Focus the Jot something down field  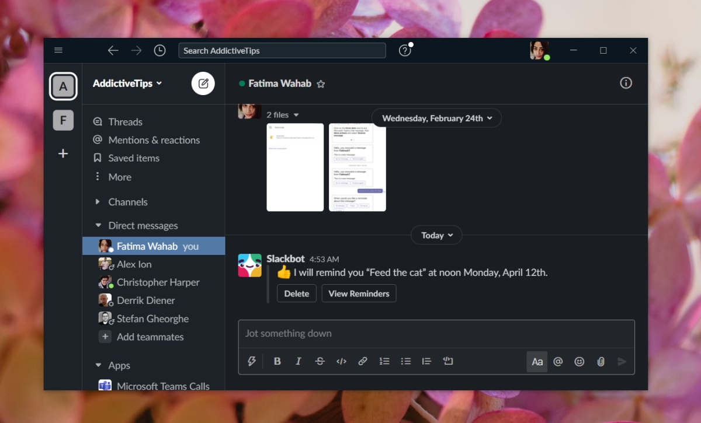click(436, 334)
